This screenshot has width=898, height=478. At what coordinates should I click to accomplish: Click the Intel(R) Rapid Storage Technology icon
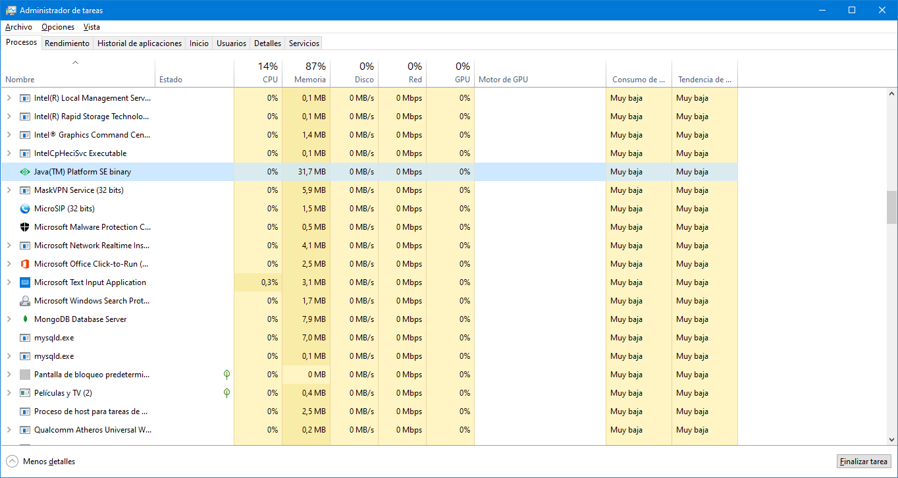click(x=25, y=117)
